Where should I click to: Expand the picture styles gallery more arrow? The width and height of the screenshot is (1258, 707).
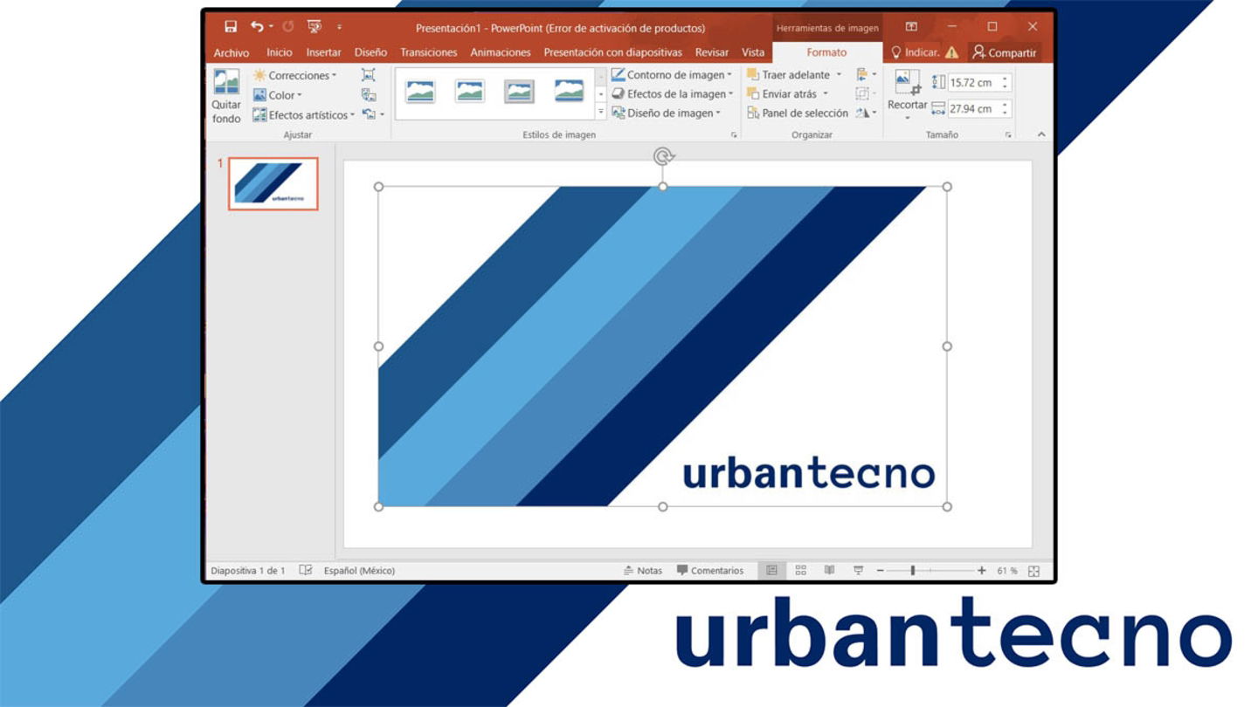(601, 112)
